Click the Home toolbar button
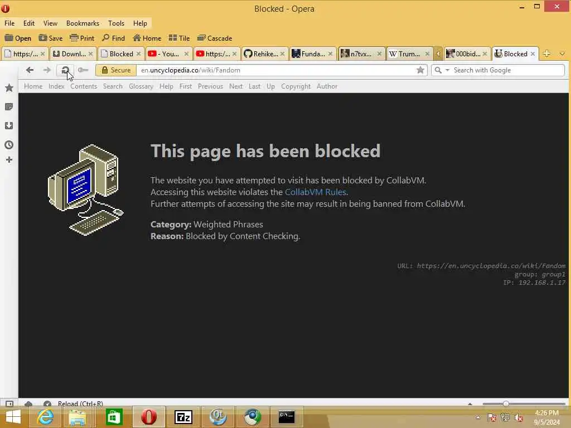571x428 pixels. point(147,38)
